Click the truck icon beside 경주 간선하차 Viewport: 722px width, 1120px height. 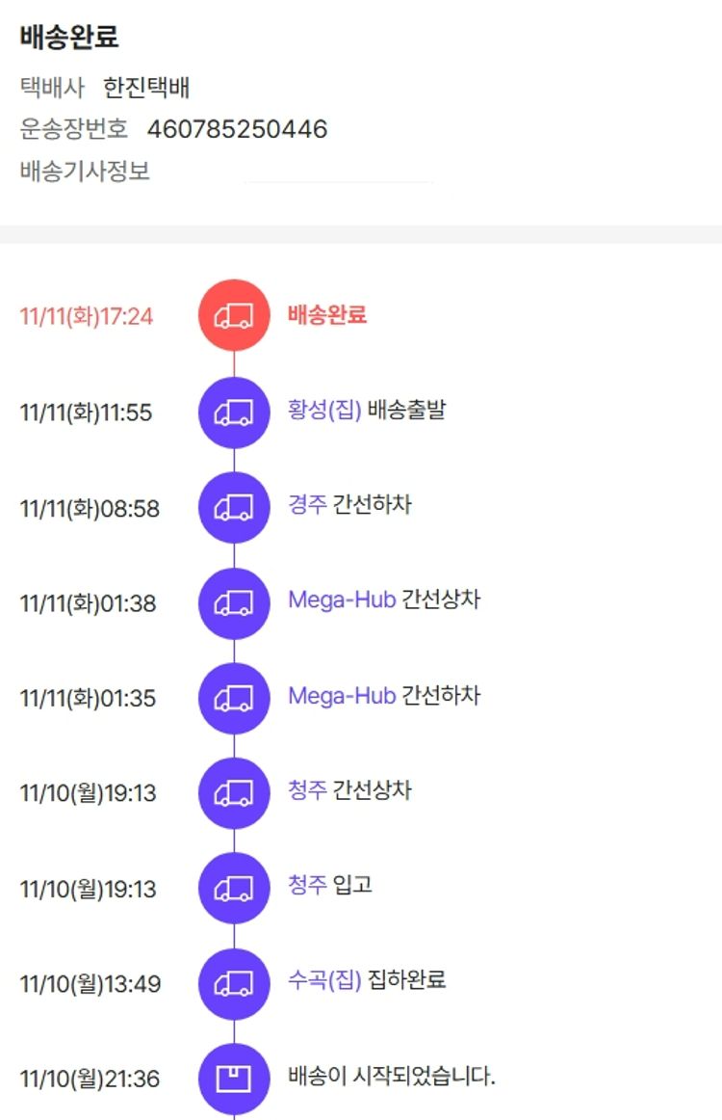coord(234,507)
